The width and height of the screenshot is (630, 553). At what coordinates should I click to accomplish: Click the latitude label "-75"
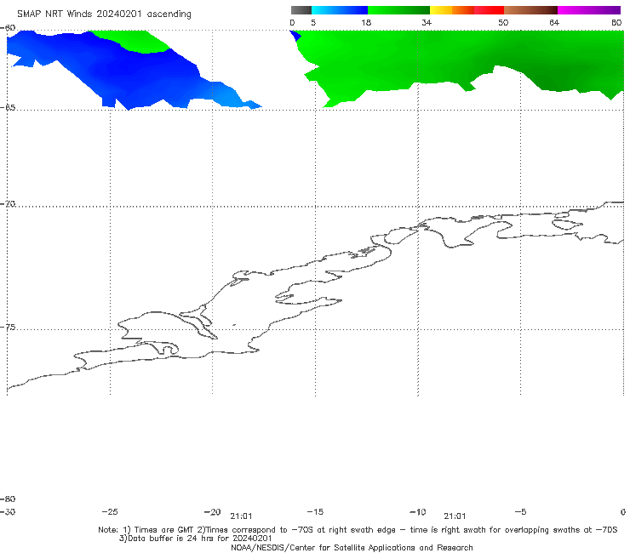8,328
